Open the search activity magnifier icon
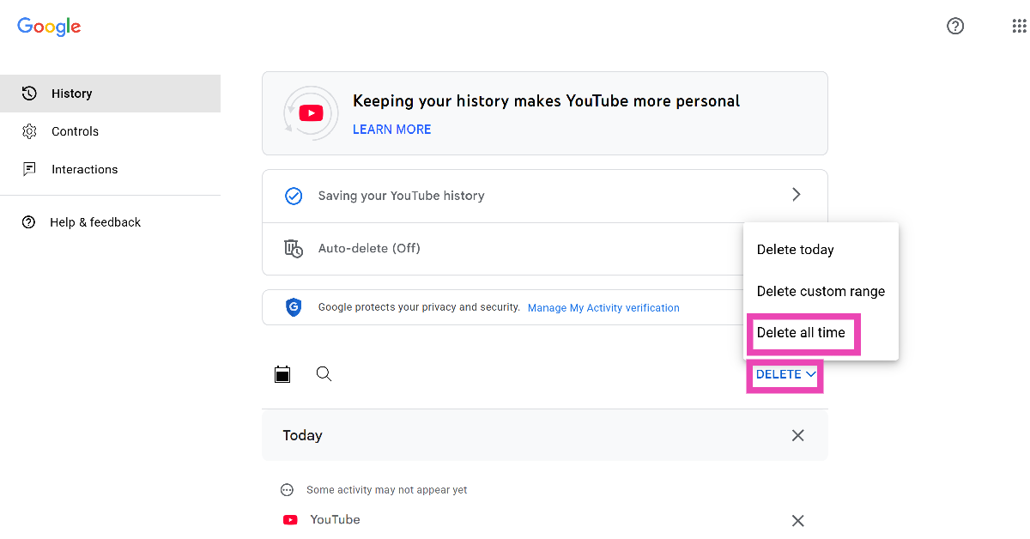Screen dimensions: 1030x539 coord(324,374)
